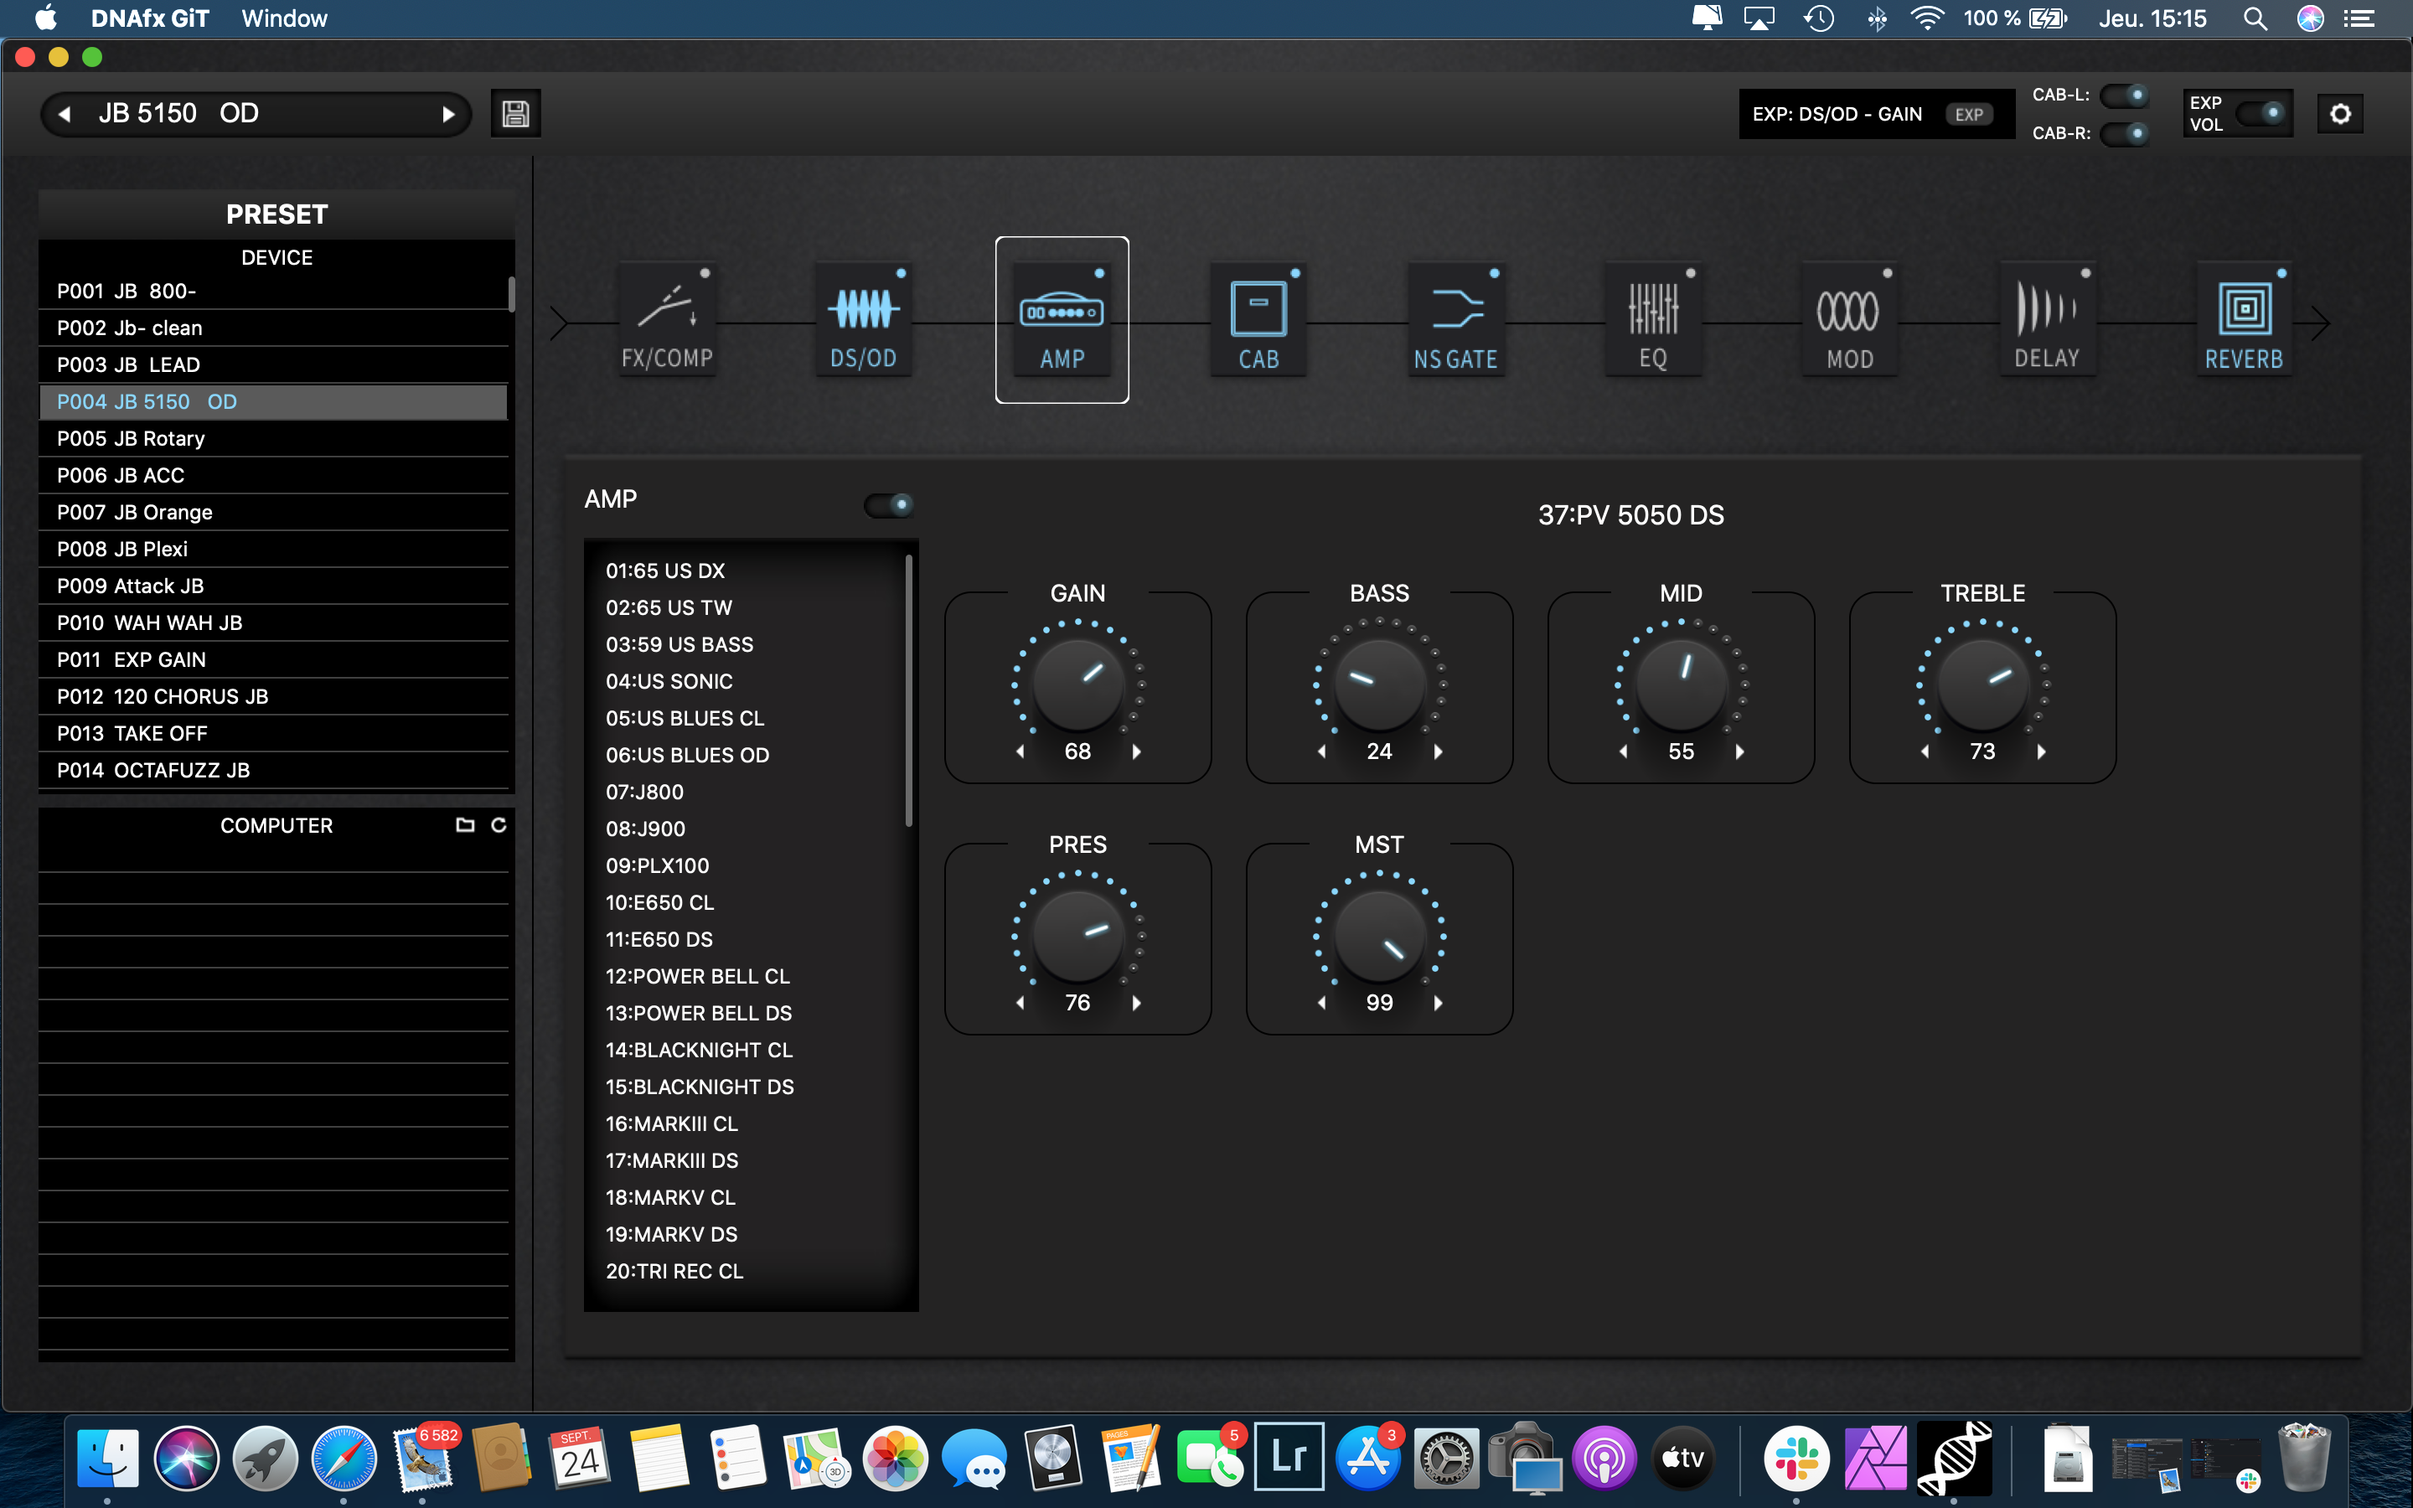Toggle the EXP VOL switch
Viewport: 2413px width, 1508px height.
[2260, 113]
